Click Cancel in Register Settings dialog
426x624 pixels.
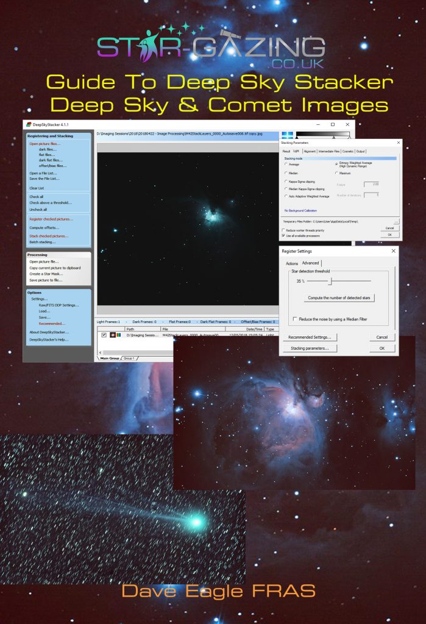click(x=382, y=337)
